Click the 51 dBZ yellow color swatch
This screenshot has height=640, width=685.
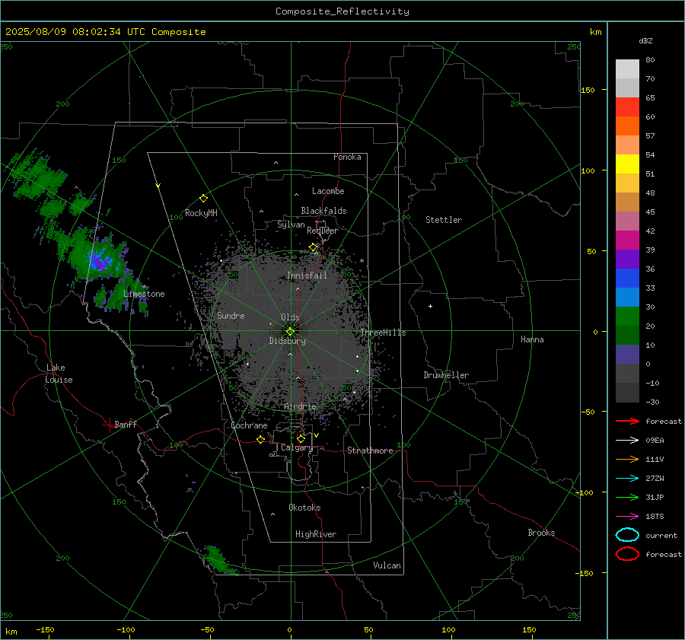click(x=627, y=164)
